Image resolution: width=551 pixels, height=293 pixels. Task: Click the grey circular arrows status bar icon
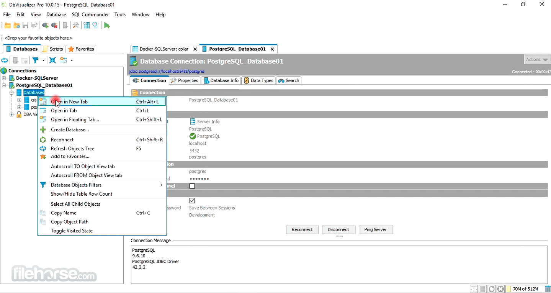point(492,289)
